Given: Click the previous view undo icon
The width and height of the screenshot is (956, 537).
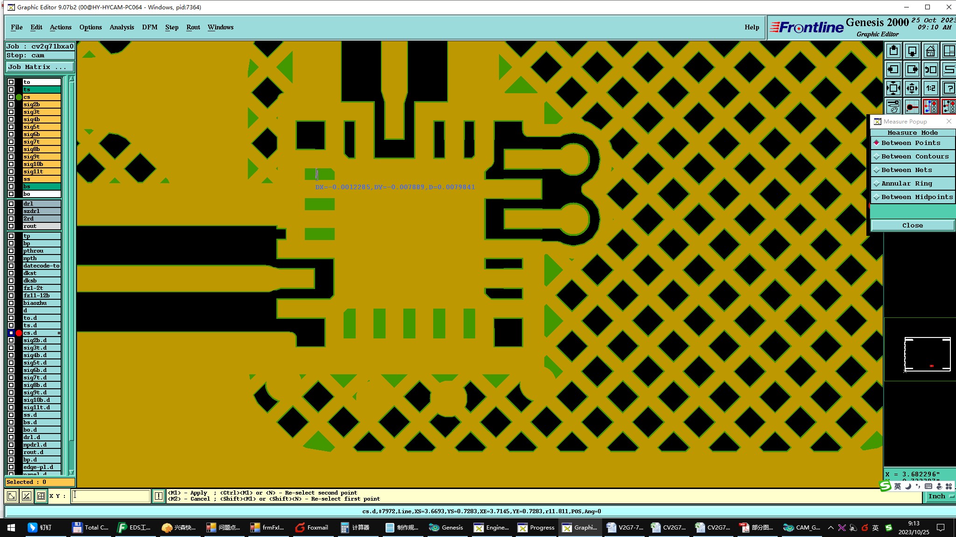Looking at the screenshot, I should [x=930, y=69].
